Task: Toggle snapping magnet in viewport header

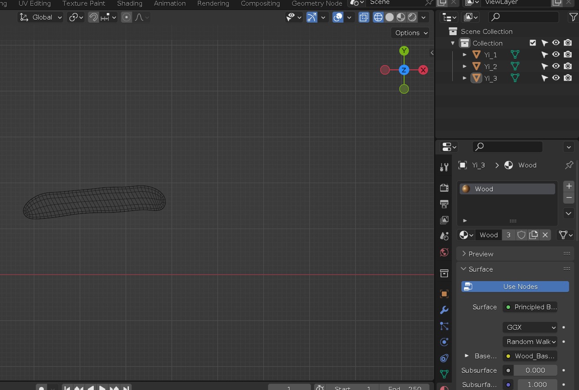Action: [93, 17]
